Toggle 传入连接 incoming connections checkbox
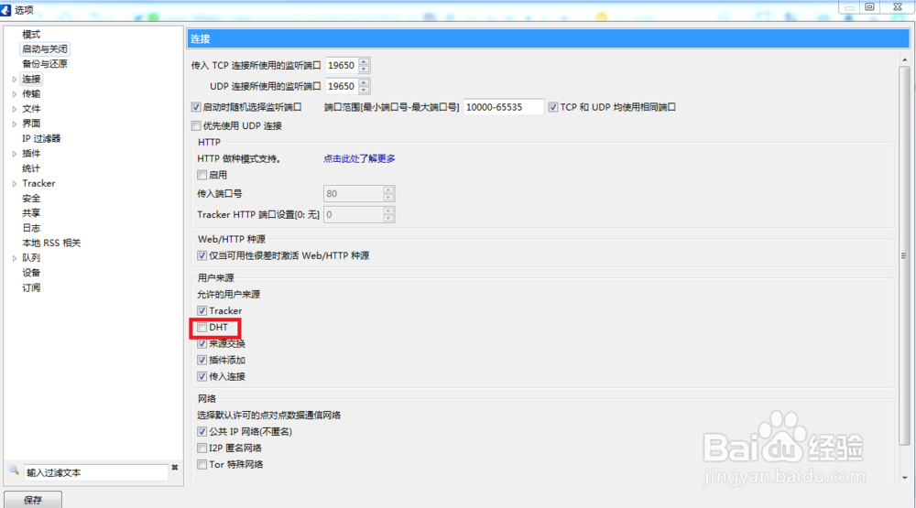 (x=202, y=376)
